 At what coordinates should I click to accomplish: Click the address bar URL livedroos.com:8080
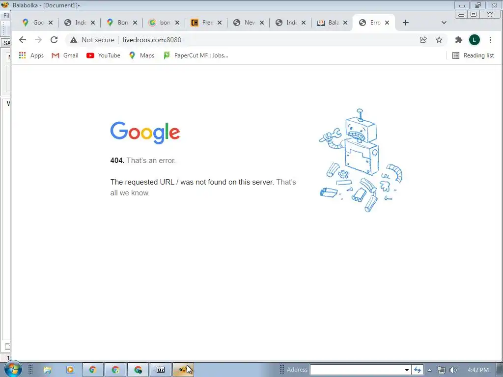[x=152, y=40]
